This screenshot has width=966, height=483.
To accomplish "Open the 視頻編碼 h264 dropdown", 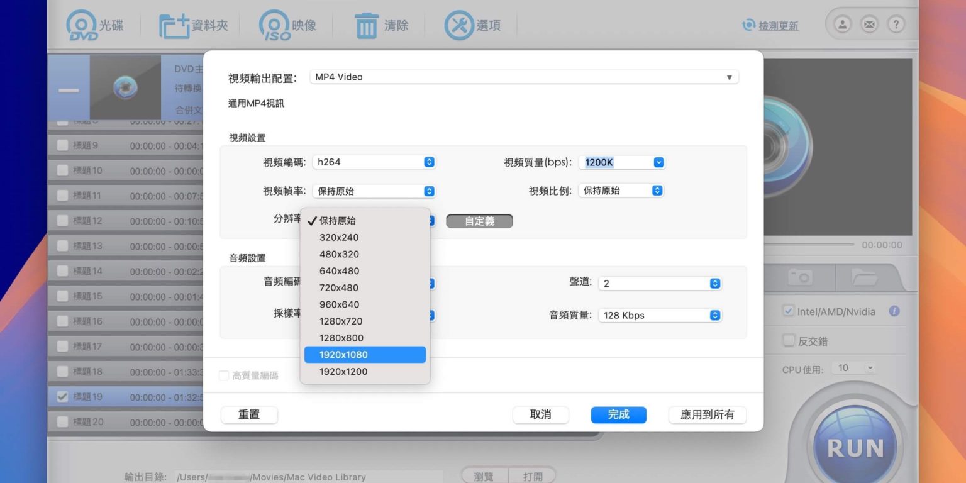I will click(x=374, y=162).
